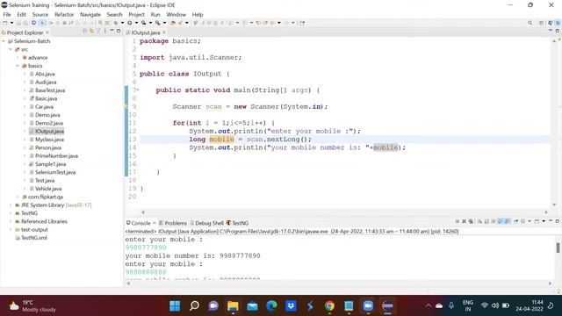The image size is (562, 316).
Task: Maximize the Console view
Action: 558,221
